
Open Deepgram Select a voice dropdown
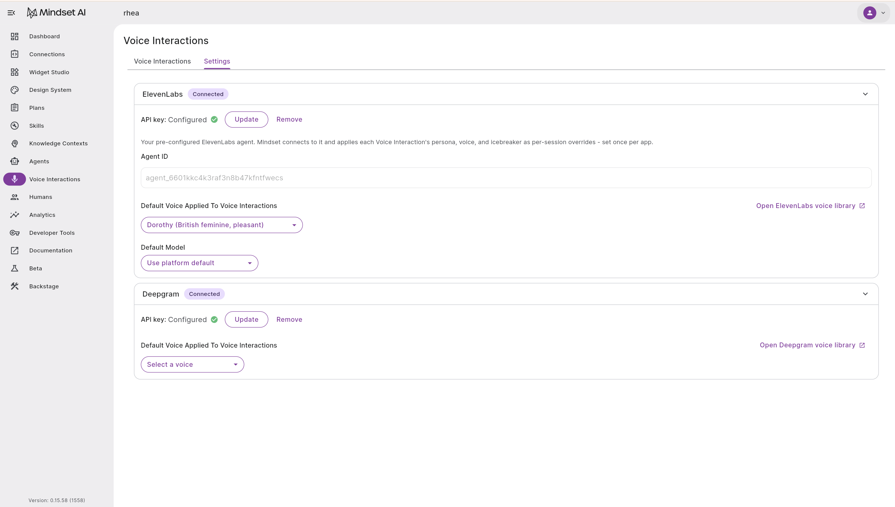click(x=192, y=364)
